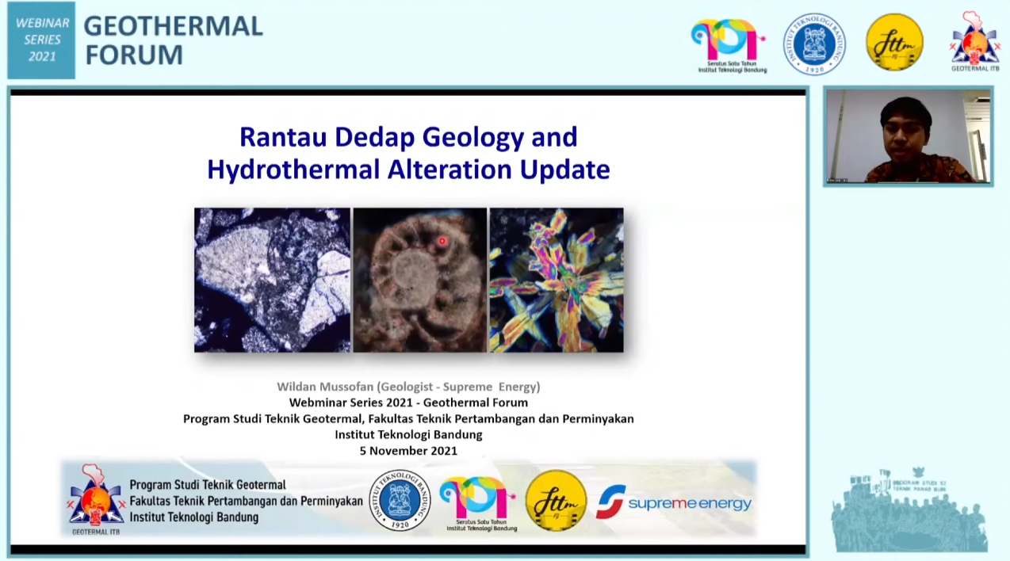The width and height of the screenshot is (1010, 561).
Task: Click the left rock thin-section image
Action: [x=272, y=280]
